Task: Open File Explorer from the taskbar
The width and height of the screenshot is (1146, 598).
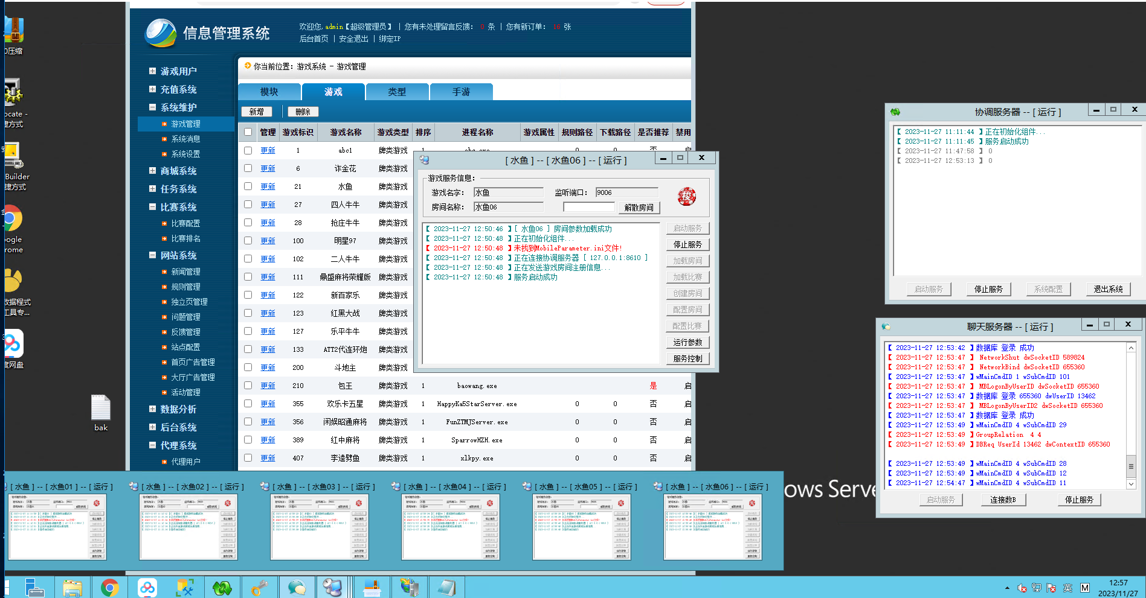Action: tap(72, 587)
